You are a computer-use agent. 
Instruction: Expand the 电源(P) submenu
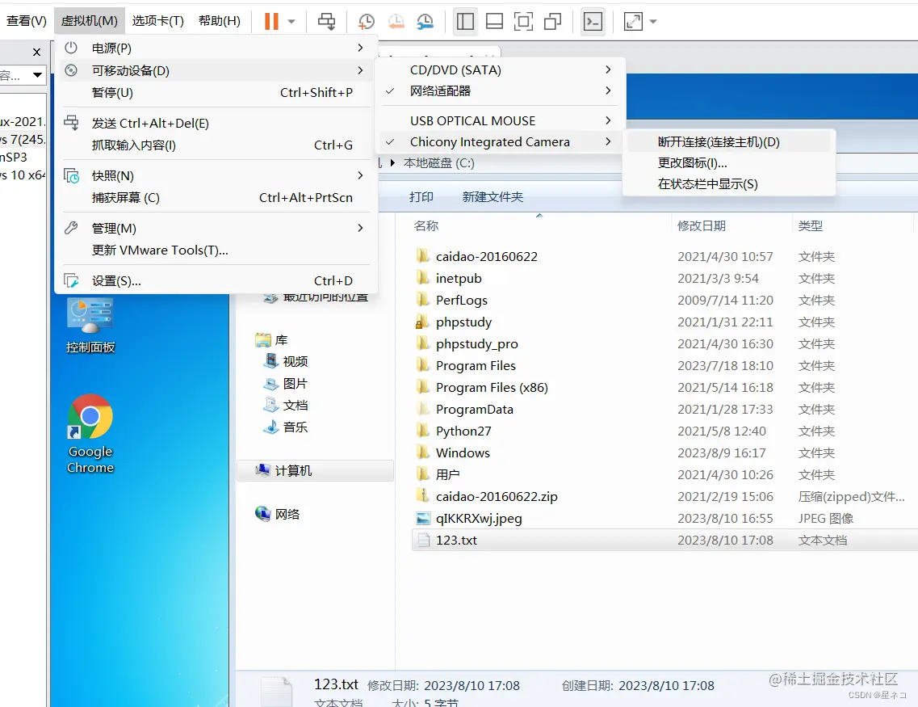tap(216, 48)
